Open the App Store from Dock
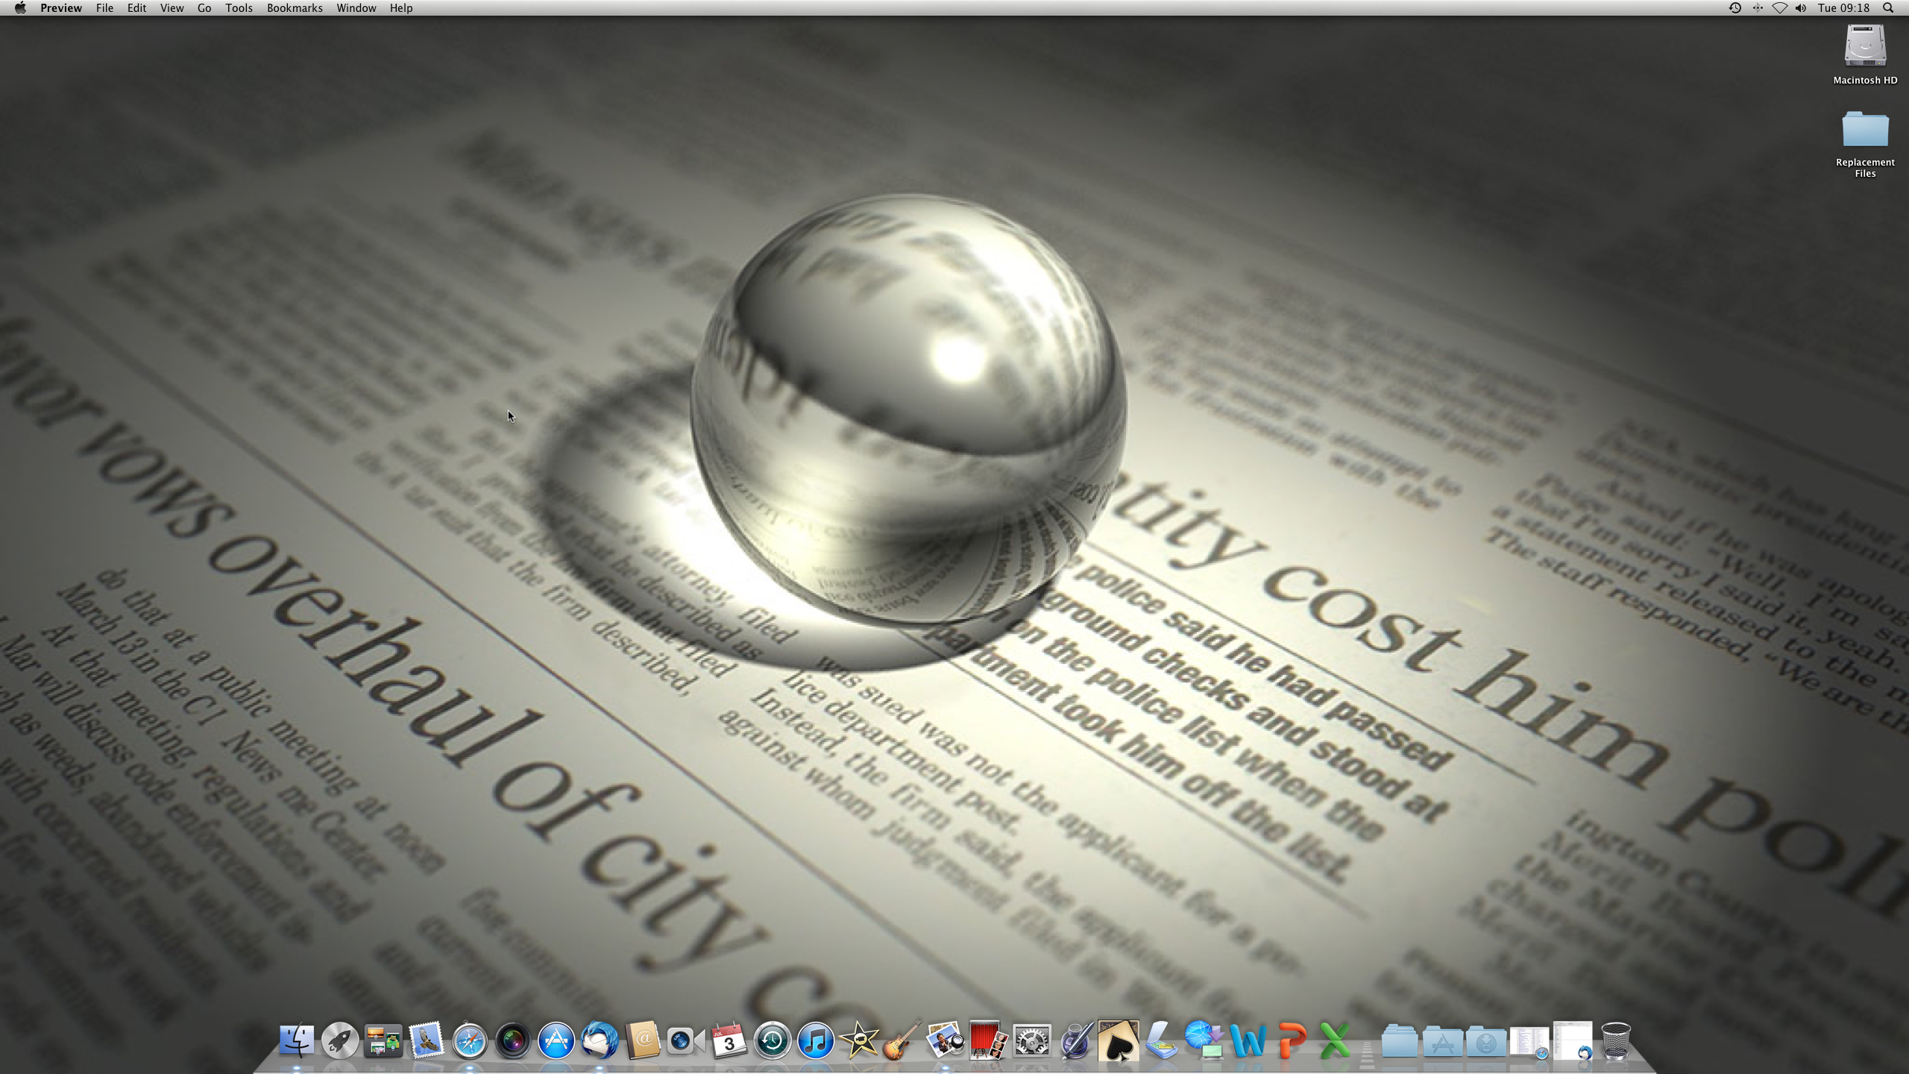The width and height of the screenshot is (1909, 1074). (x=556, y=1040)
